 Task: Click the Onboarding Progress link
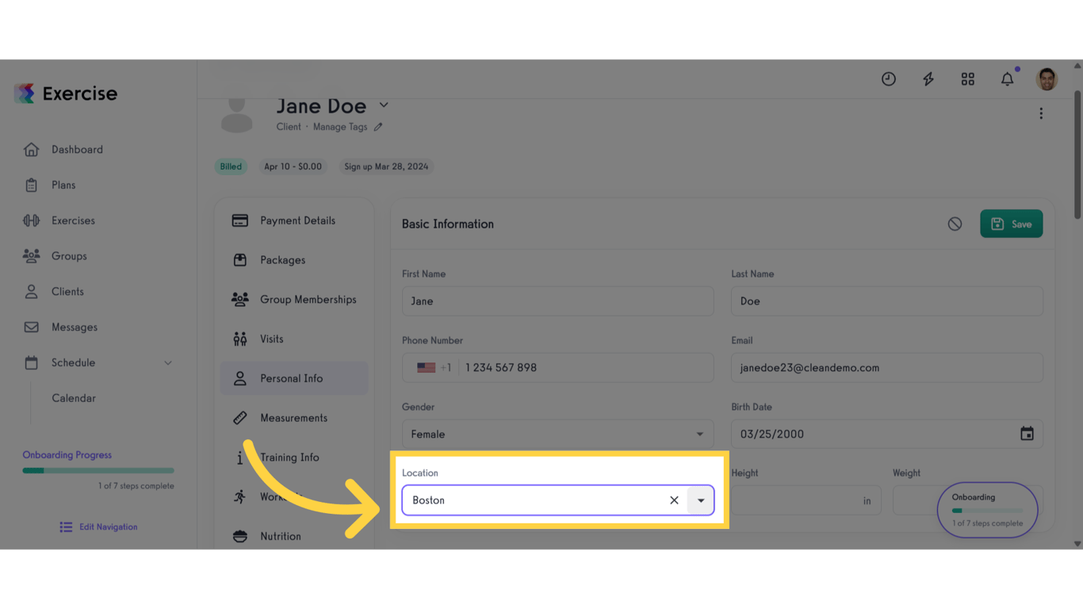pos(67,455)
